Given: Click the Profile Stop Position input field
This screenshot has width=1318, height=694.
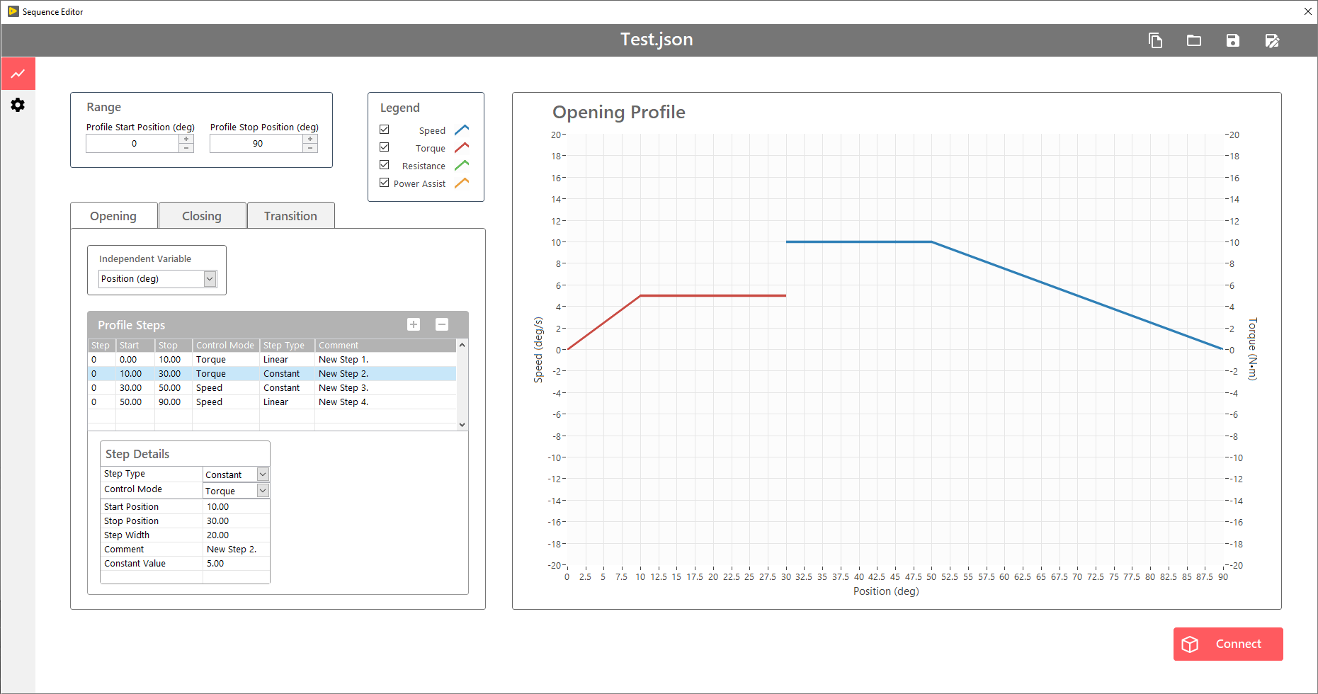Looking at the screenshot, I should point(257,144).
